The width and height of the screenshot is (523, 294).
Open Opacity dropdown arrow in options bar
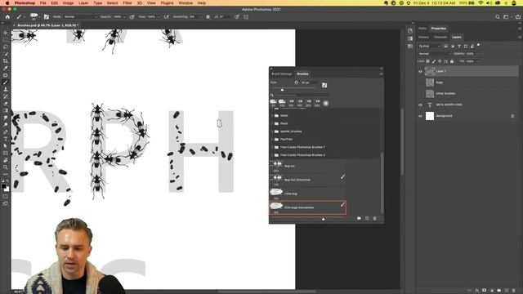124,16
